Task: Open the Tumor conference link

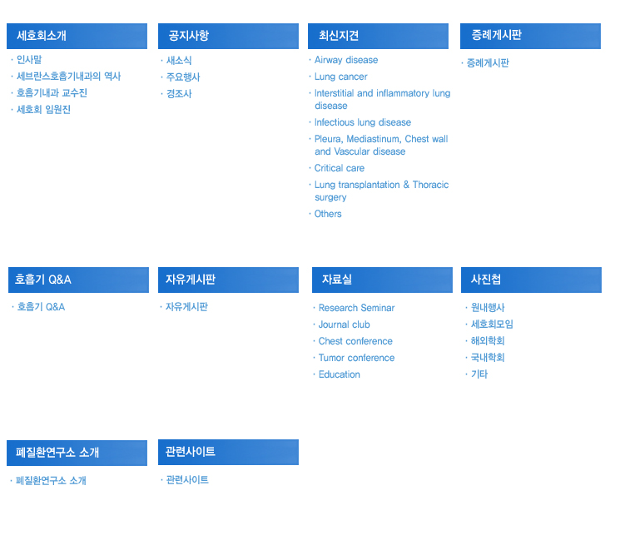Action: point(356,358)
